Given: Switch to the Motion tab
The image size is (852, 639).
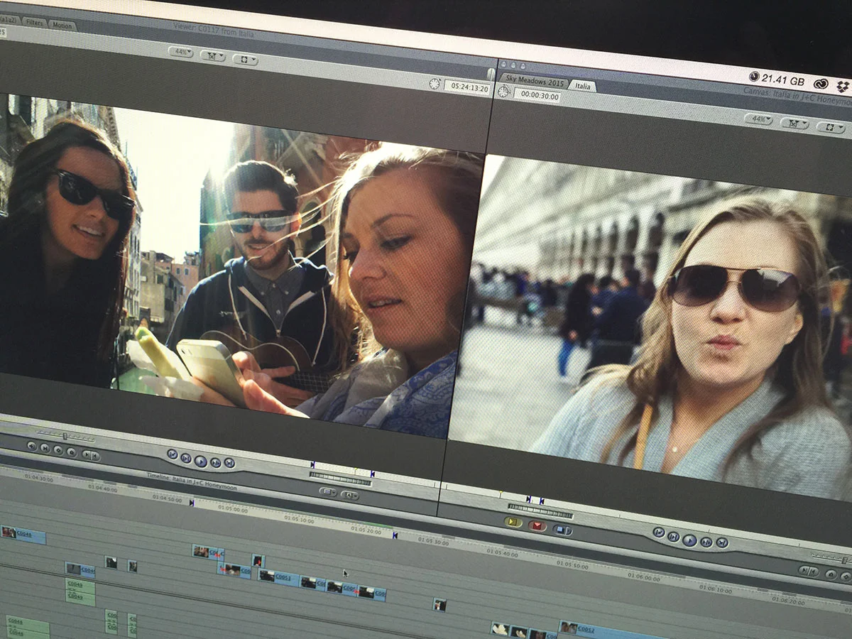Looking at the screenshot, I should coord(62,26).
